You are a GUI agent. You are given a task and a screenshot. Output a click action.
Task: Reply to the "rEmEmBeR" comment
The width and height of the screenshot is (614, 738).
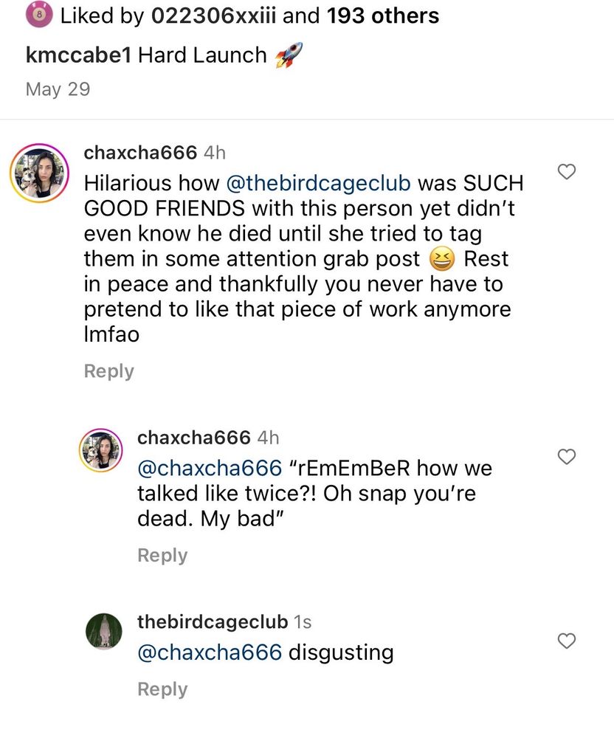pyautogui.click(x=162, y=555)
